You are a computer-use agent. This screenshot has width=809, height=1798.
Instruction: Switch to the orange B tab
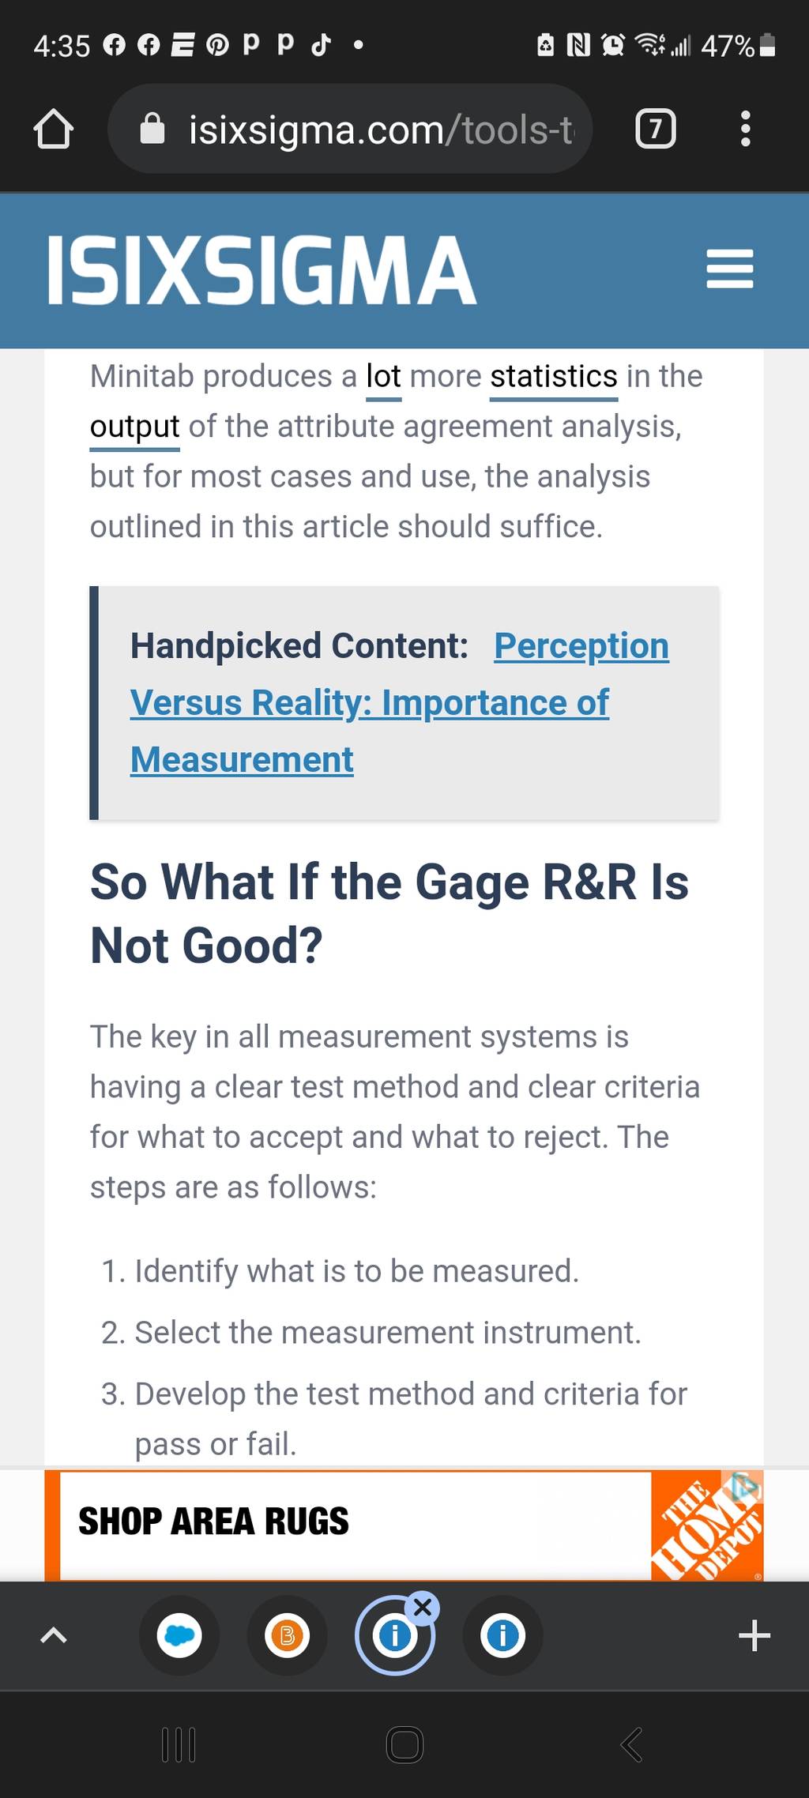[x=287, y=1634]
